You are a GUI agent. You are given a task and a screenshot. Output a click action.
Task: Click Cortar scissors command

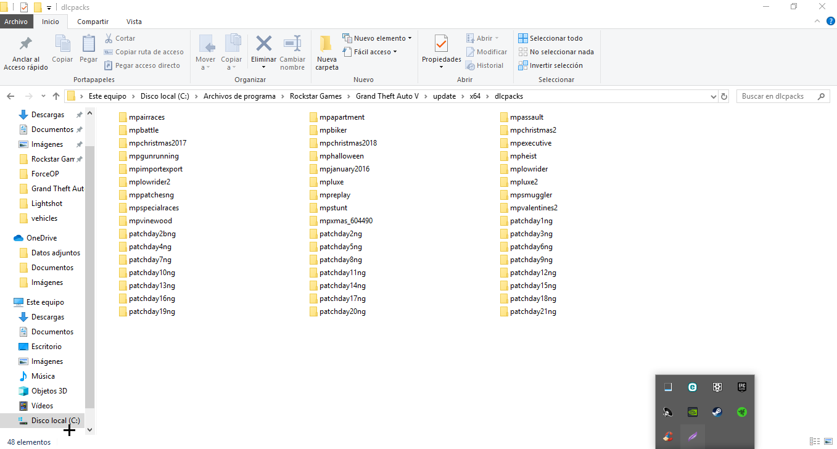click(x=120, y=38)
